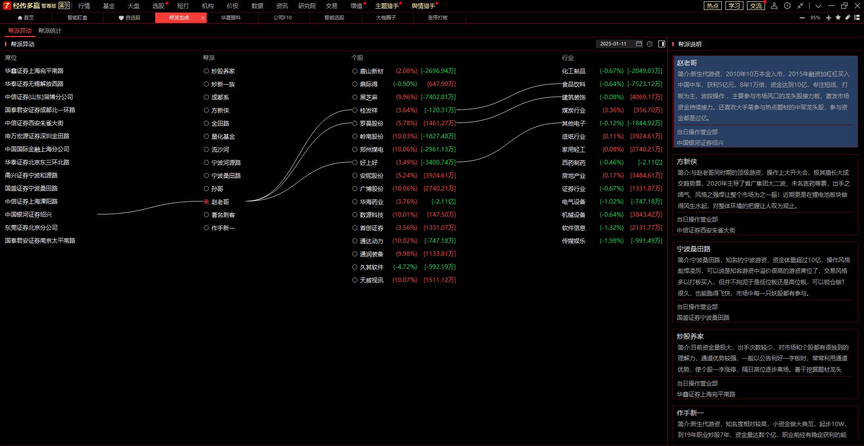Click the 建筑装饰 industry row
This screenshot has height=446, width=864.
point(612,97)
